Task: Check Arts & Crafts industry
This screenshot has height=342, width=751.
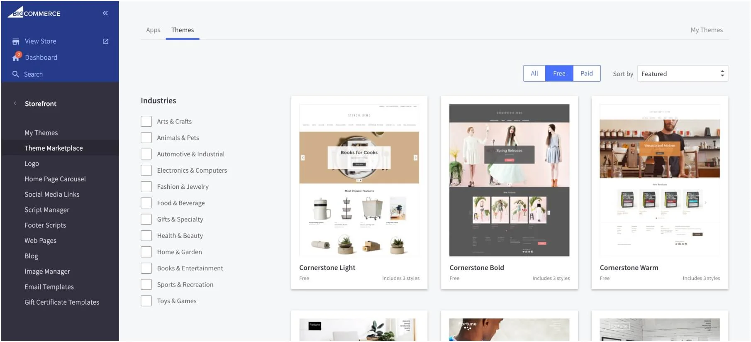Action: 146,121
